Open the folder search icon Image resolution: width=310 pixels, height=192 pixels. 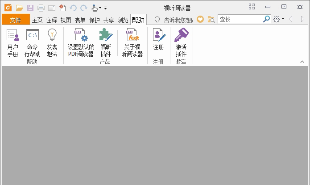pos(211,19)
